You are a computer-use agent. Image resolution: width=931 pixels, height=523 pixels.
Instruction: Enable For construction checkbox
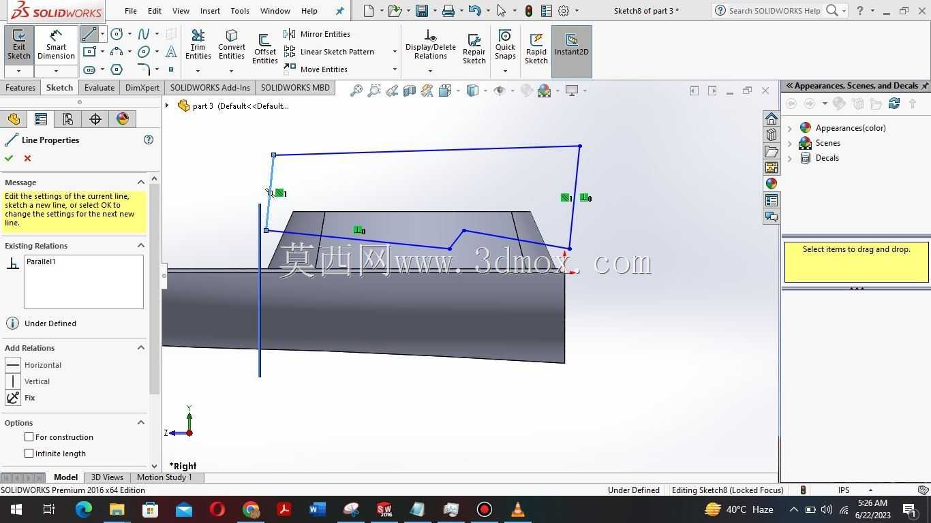pos(29,437)
